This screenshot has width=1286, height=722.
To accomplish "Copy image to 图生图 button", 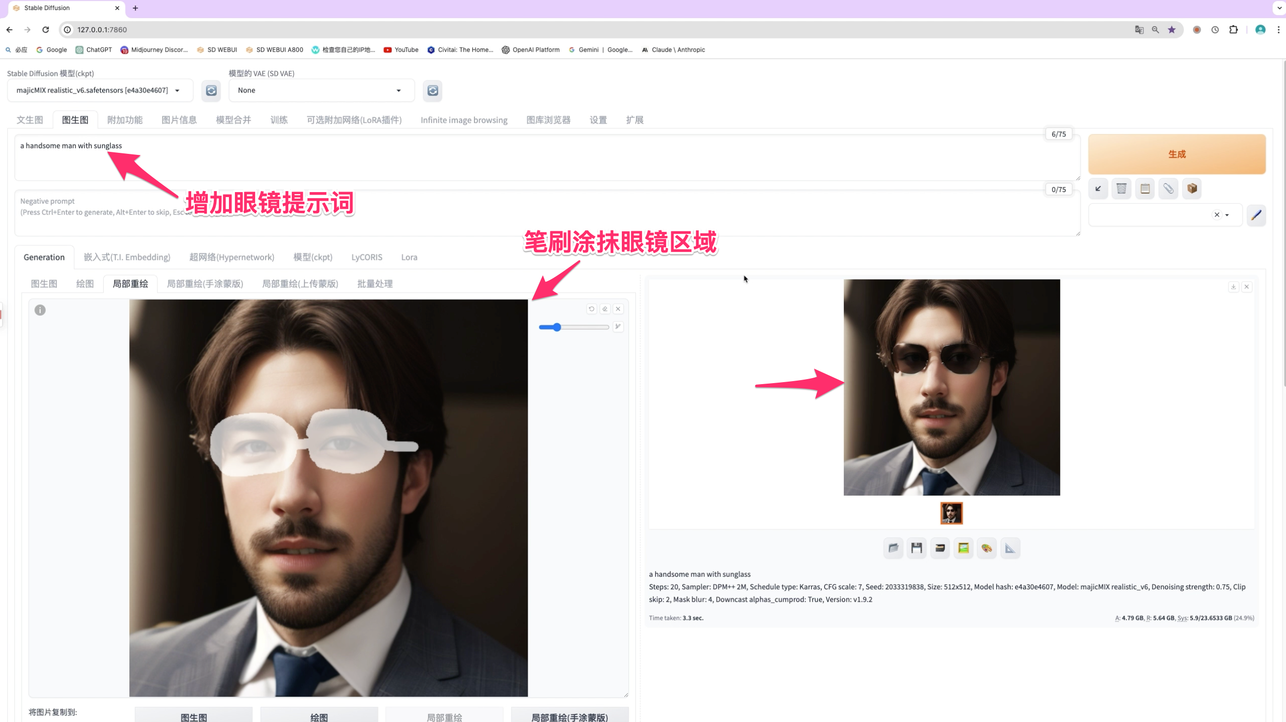I will click(194, 714).
